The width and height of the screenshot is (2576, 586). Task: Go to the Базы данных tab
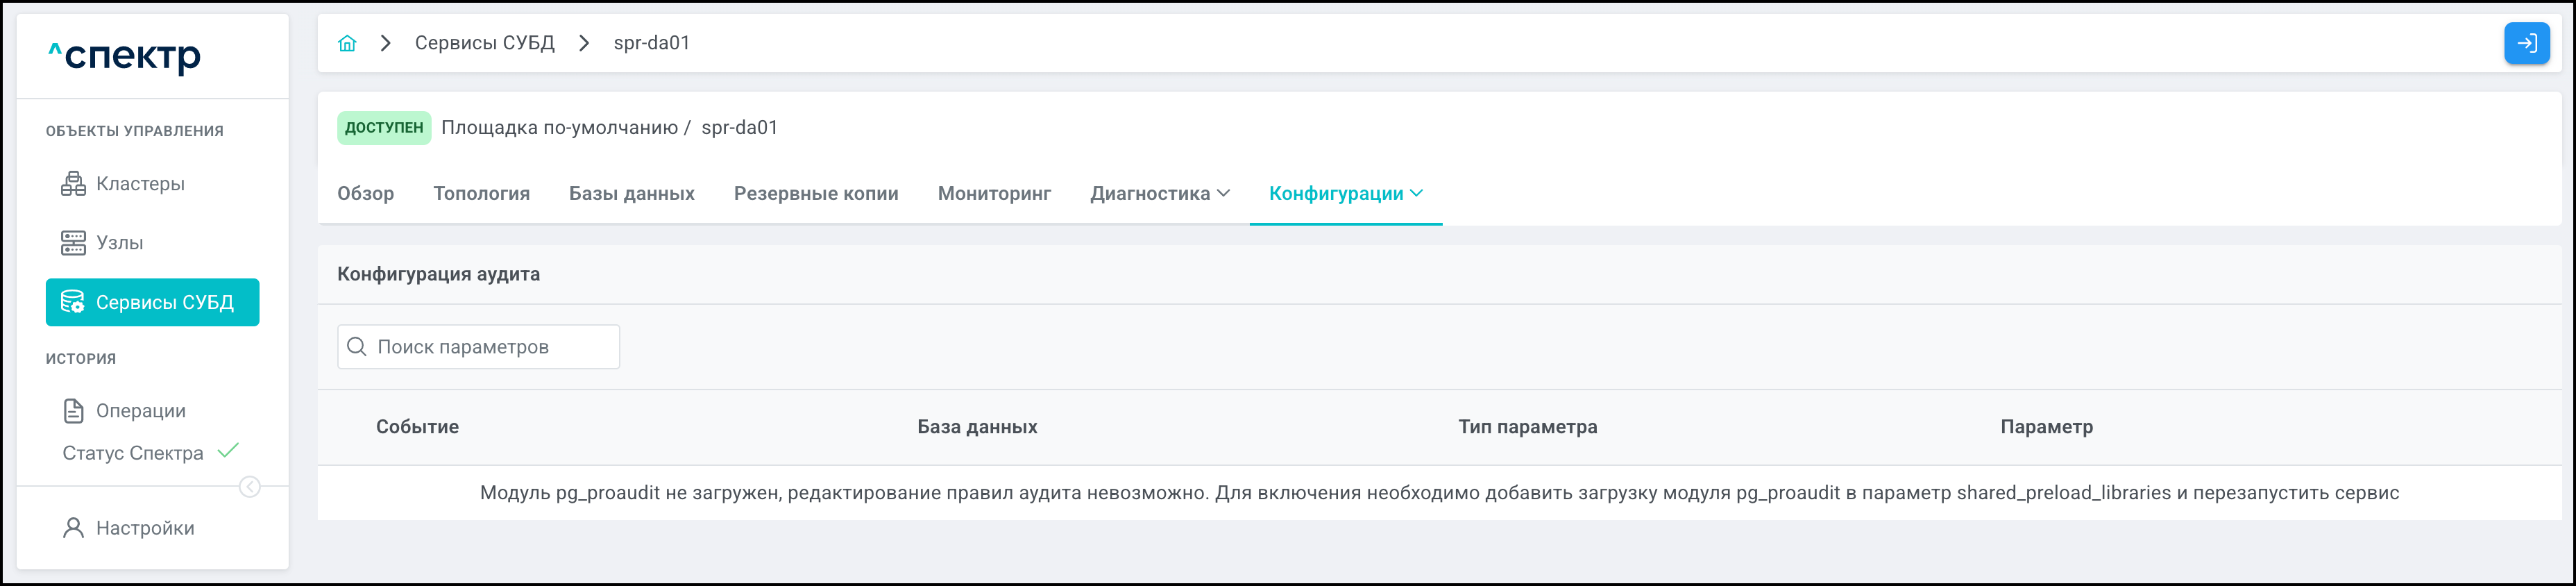(x=631, y=194)
